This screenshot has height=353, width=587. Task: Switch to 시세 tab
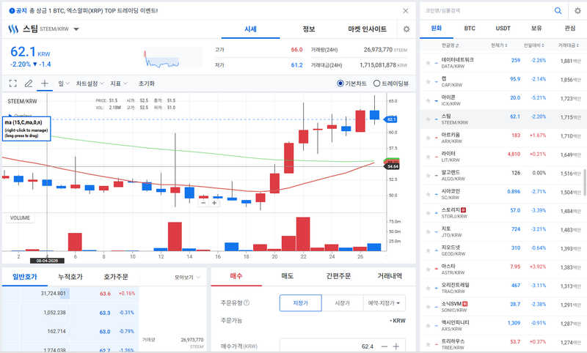[250, 29]
